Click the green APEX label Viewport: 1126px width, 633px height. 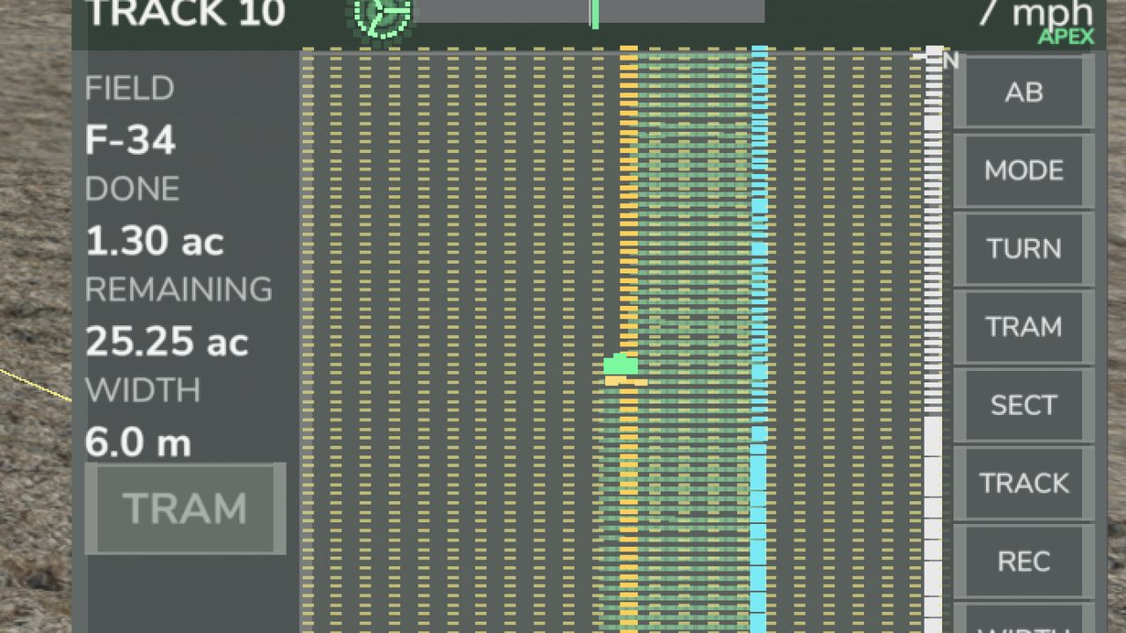1066,37
